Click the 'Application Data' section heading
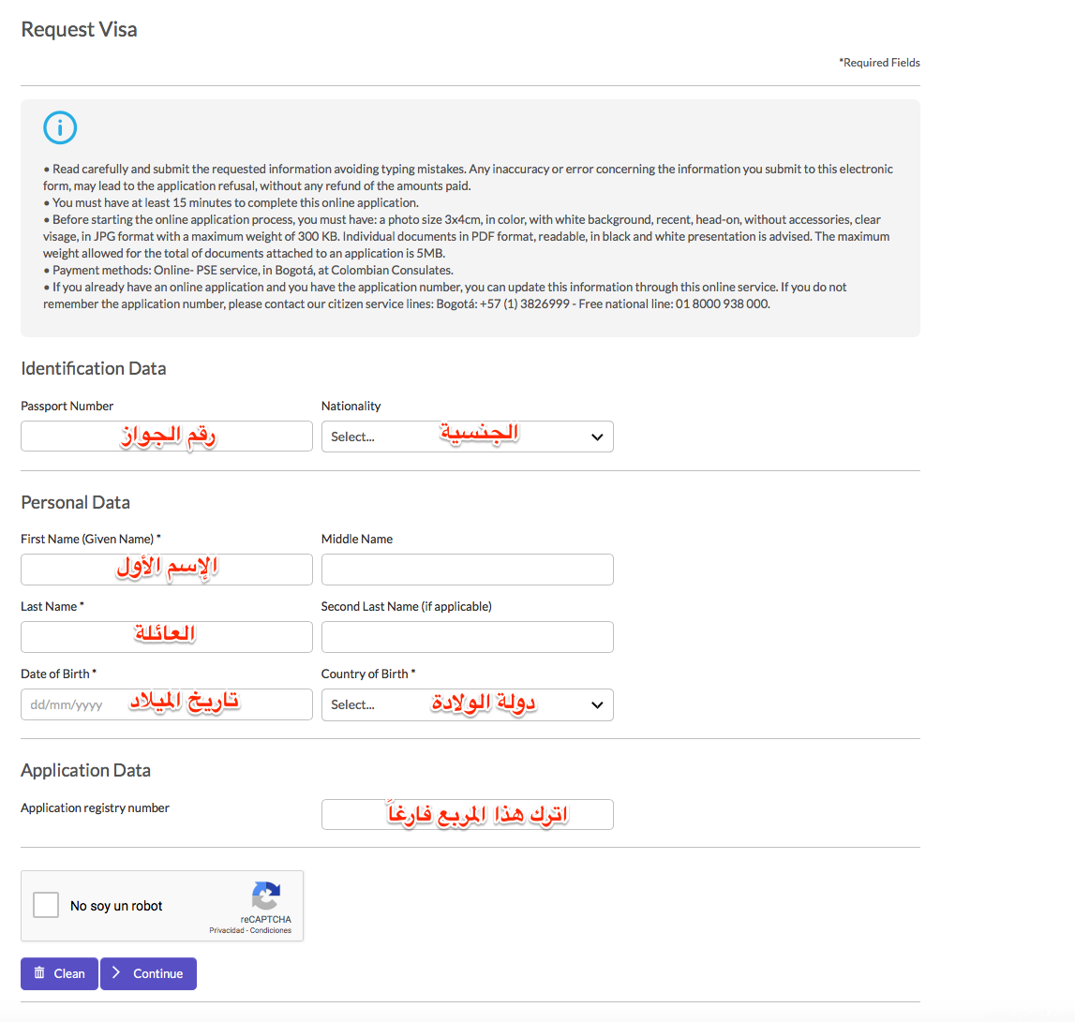The width and height of the screenshot is (1075, 1022). (x=85, y=770)
